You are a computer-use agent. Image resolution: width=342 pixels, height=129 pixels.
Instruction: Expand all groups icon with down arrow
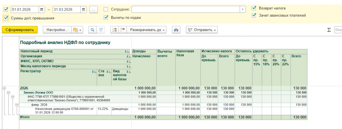pyautogui.click(x=115, y=30)
